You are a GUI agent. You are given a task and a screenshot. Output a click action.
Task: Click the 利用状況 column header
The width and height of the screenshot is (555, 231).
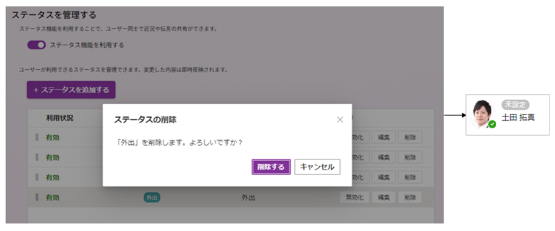pyautogui.click(x=59, y=118)
